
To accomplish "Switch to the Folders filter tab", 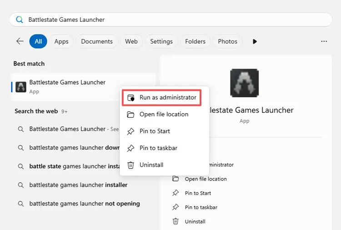I will [x=196, y=41].
